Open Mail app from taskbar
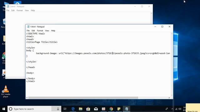200x112 pixels. pyautogui.click(x=96, y=109)
